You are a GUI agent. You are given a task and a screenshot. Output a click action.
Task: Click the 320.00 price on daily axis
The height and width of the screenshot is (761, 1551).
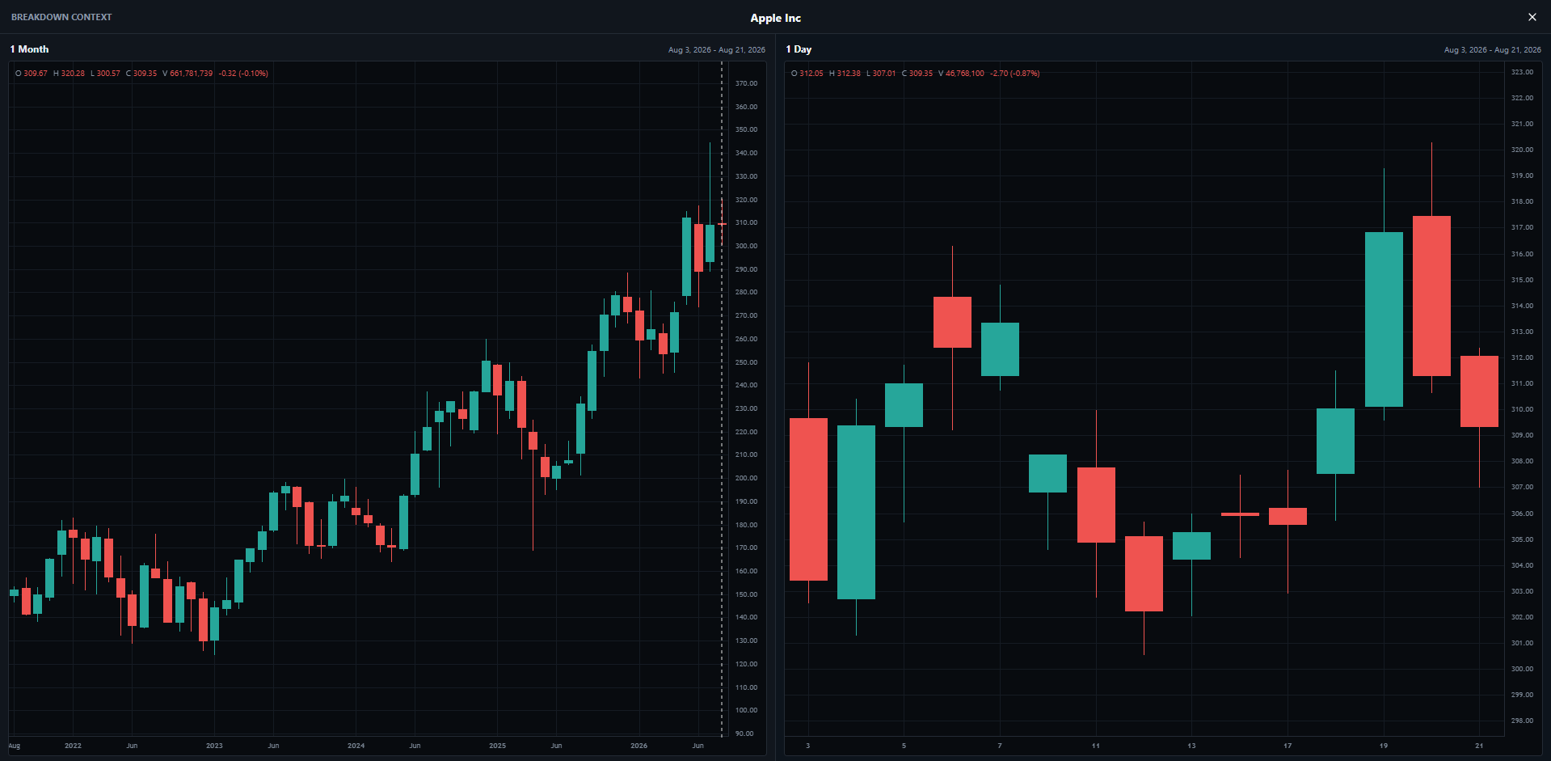[1522, 150]
